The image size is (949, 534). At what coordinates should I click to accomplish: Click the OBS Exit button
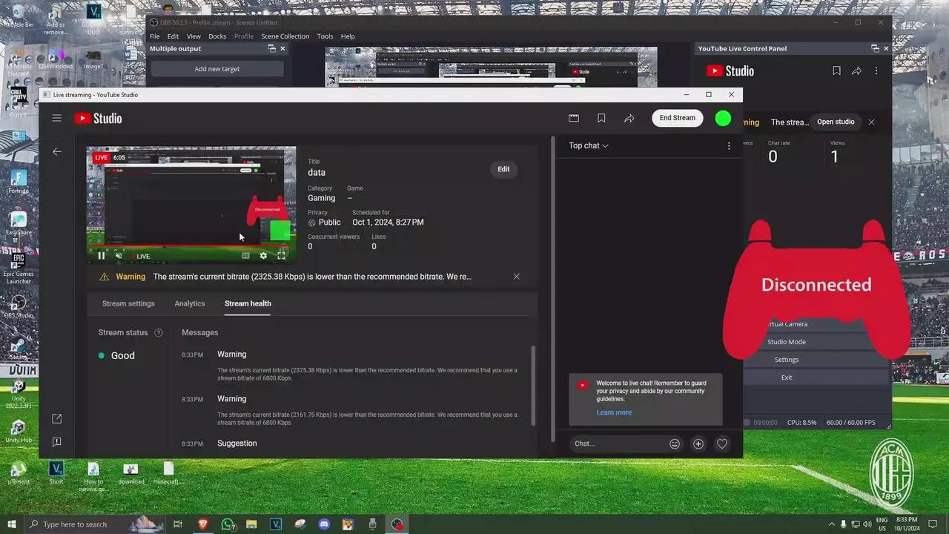787,378
